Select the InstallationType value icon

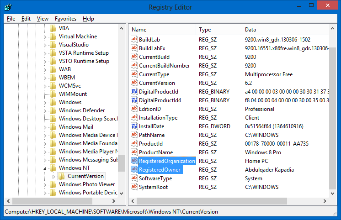coord(134,117)
